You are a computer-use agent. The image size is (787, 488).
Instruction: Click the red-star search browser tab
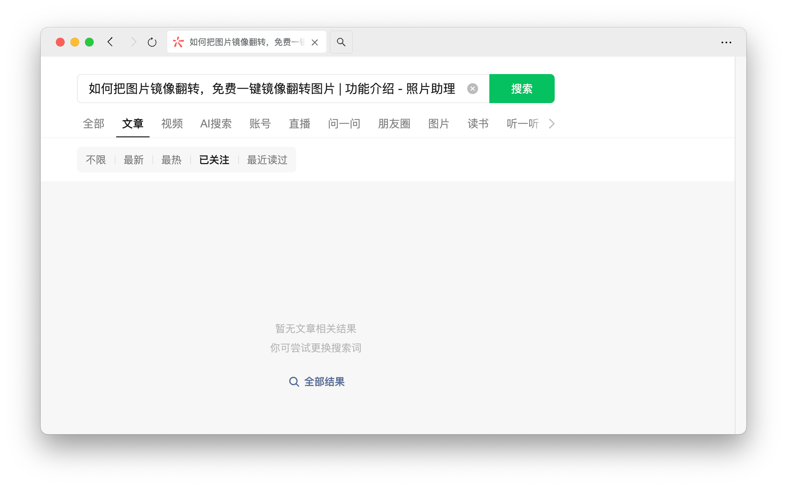pos(240,42)
